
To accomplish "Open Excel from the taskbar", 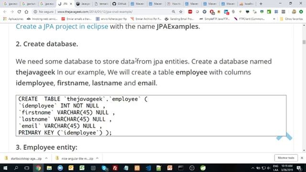I will [x=82, y=168].
